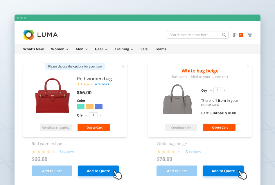Click the LUMA logo to go home
The height and width of the screenshot is (185, 275).
[40, 35]
